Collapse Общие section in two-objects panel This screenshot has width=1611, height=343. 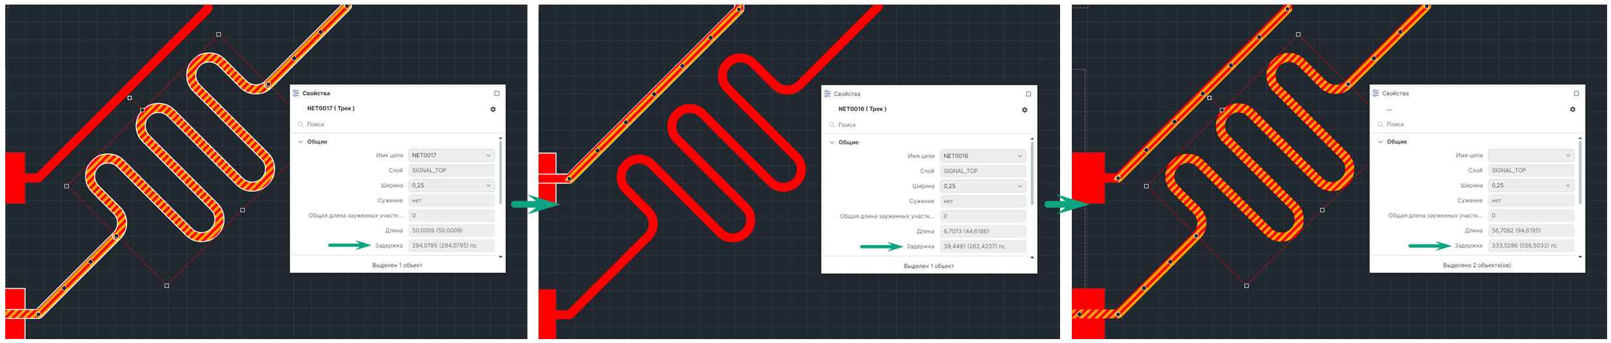[1380, 142]
